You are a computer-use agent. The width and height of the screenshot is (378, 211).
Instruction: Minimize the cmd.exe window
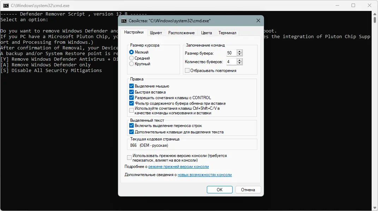(337, 5)
